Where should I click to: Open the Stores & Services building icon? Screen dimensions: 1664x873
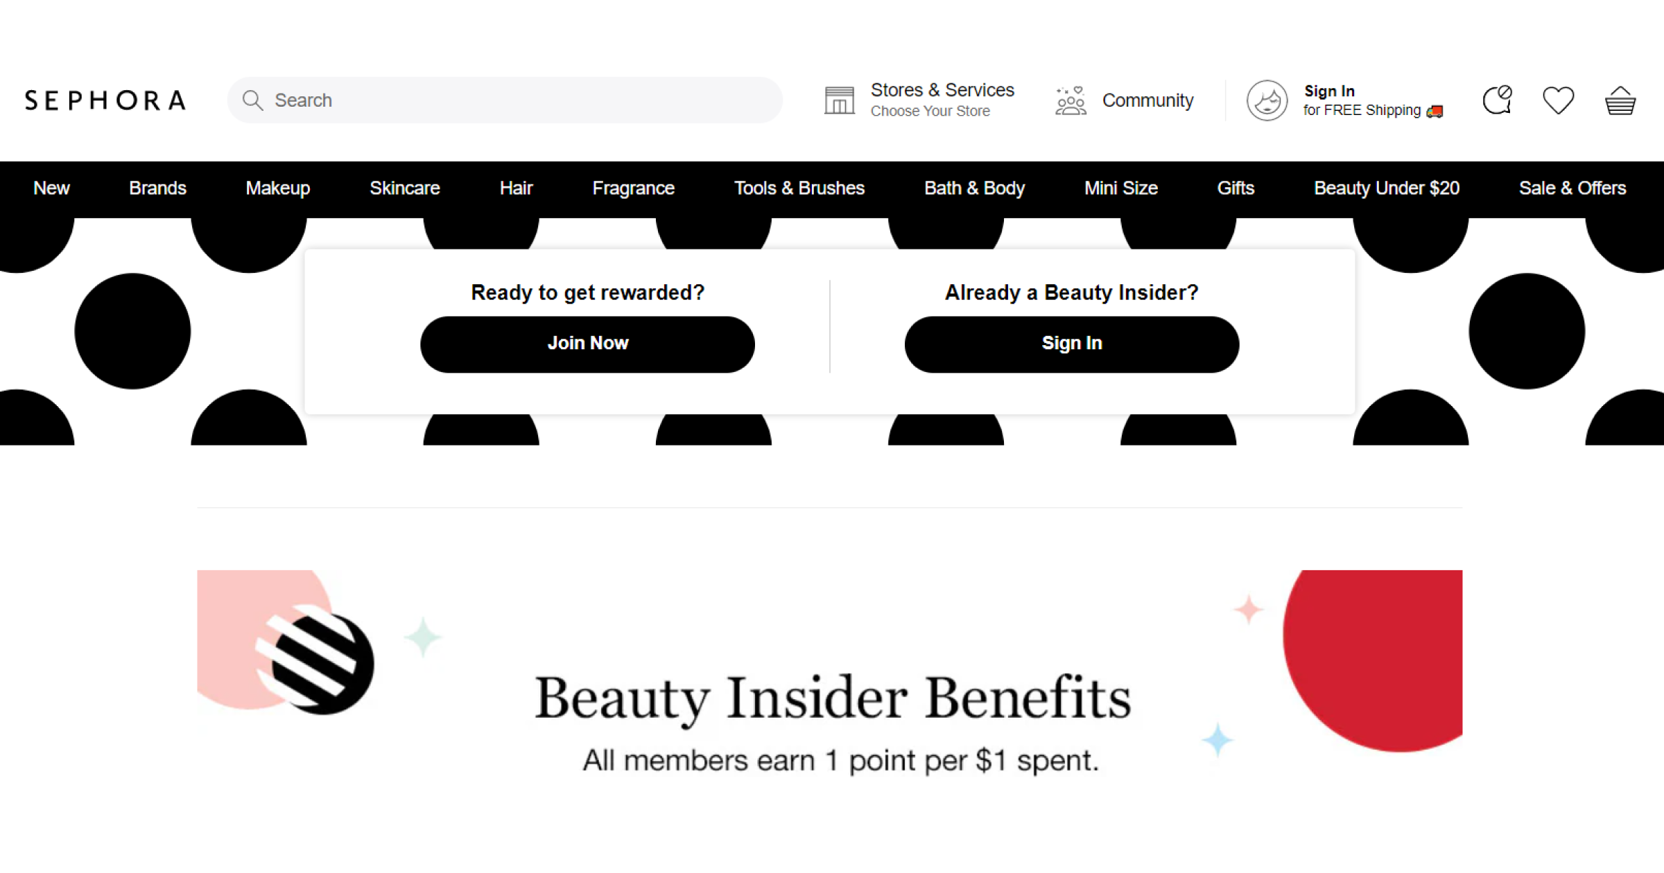(840, 100)
